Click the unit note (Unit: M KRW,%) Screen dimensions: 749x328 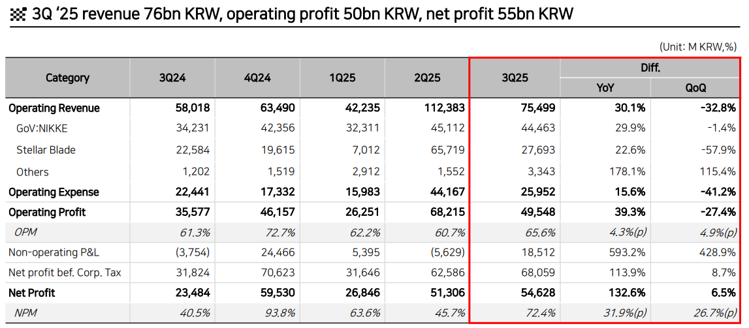[698, 47]
